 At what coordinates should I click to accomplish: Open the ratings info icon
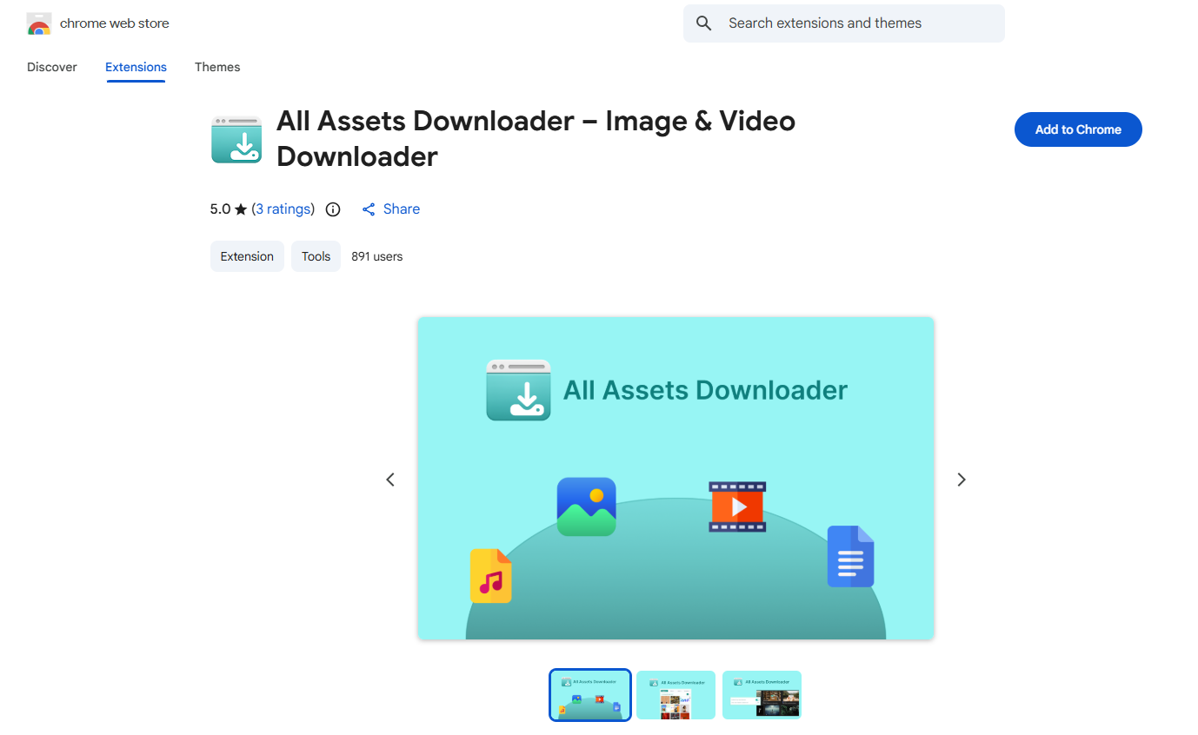click(x=333, y=209)
